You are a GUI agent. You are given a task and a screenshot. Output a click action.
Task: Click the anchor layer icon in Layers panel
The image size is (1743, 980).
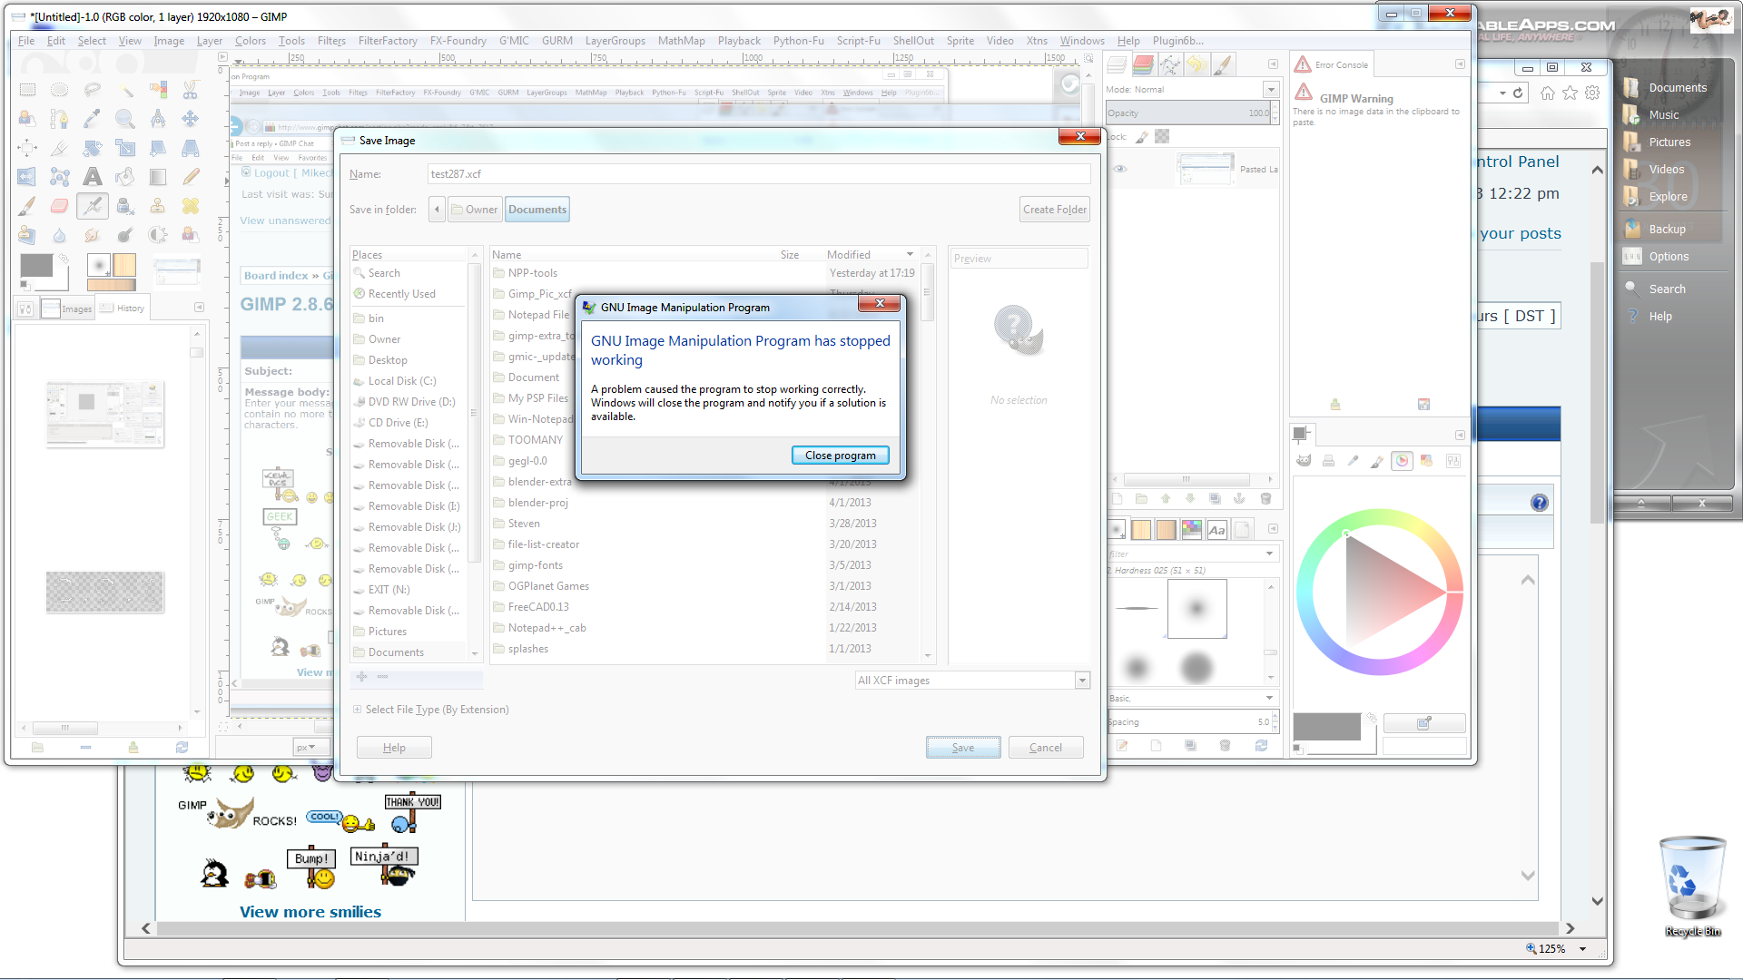click(1239, 499)
